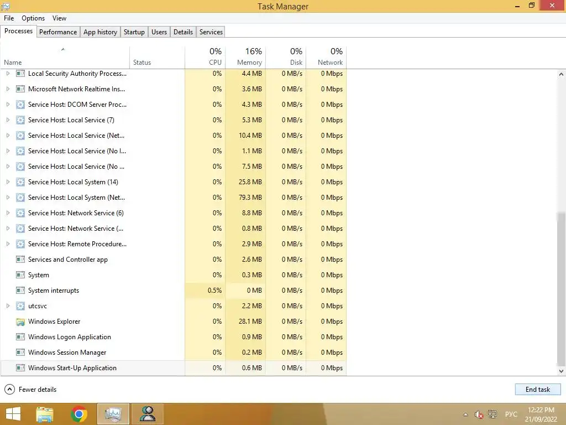
Task: Click the System process icon
Action: click(x=20, y=275)
